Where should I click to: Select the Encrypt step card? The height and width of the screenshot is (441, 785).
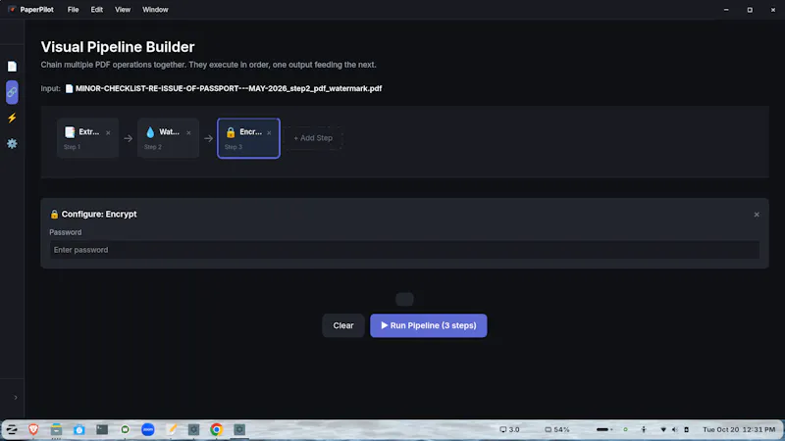click(248, 138)
